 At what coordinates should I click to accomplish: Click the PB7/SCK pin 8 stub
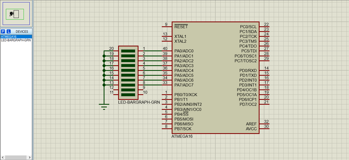(167, 129)
